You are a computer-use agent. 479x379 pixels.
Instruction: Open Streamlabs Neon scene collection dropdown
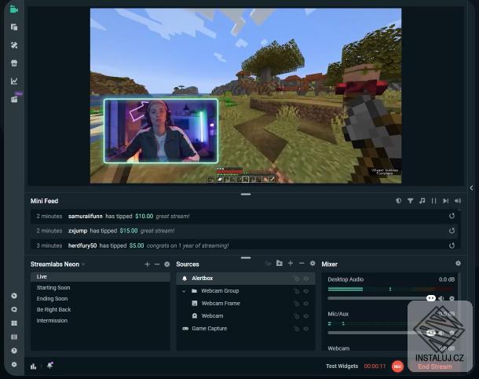(57, 264)
